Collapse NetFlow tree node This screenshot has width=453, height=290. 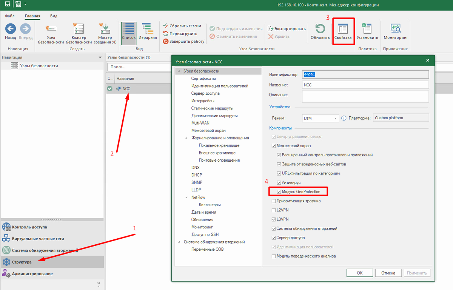pos(187,197)
